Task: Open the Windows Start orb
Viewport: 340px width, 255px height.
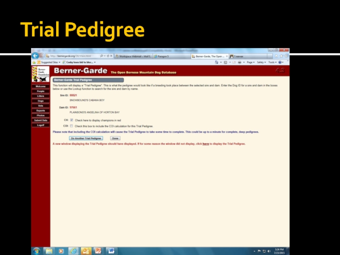Action: 37,251
